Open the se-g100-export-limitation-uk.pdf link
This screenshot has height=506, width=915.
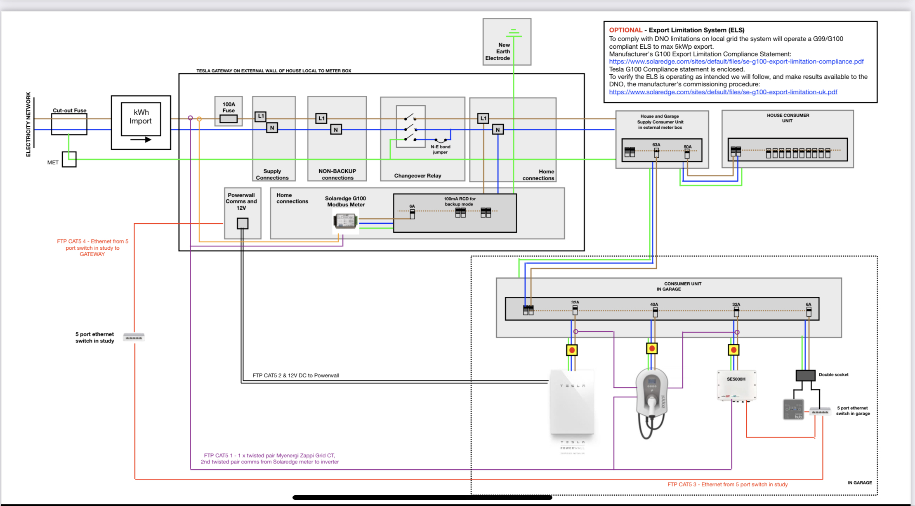(723, 92)
